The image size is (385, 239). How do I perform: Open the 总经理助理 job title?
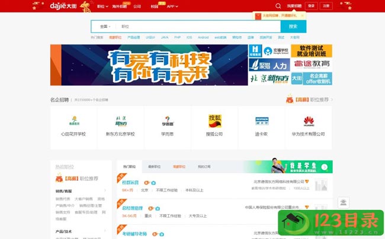click(x=132, y=208)
